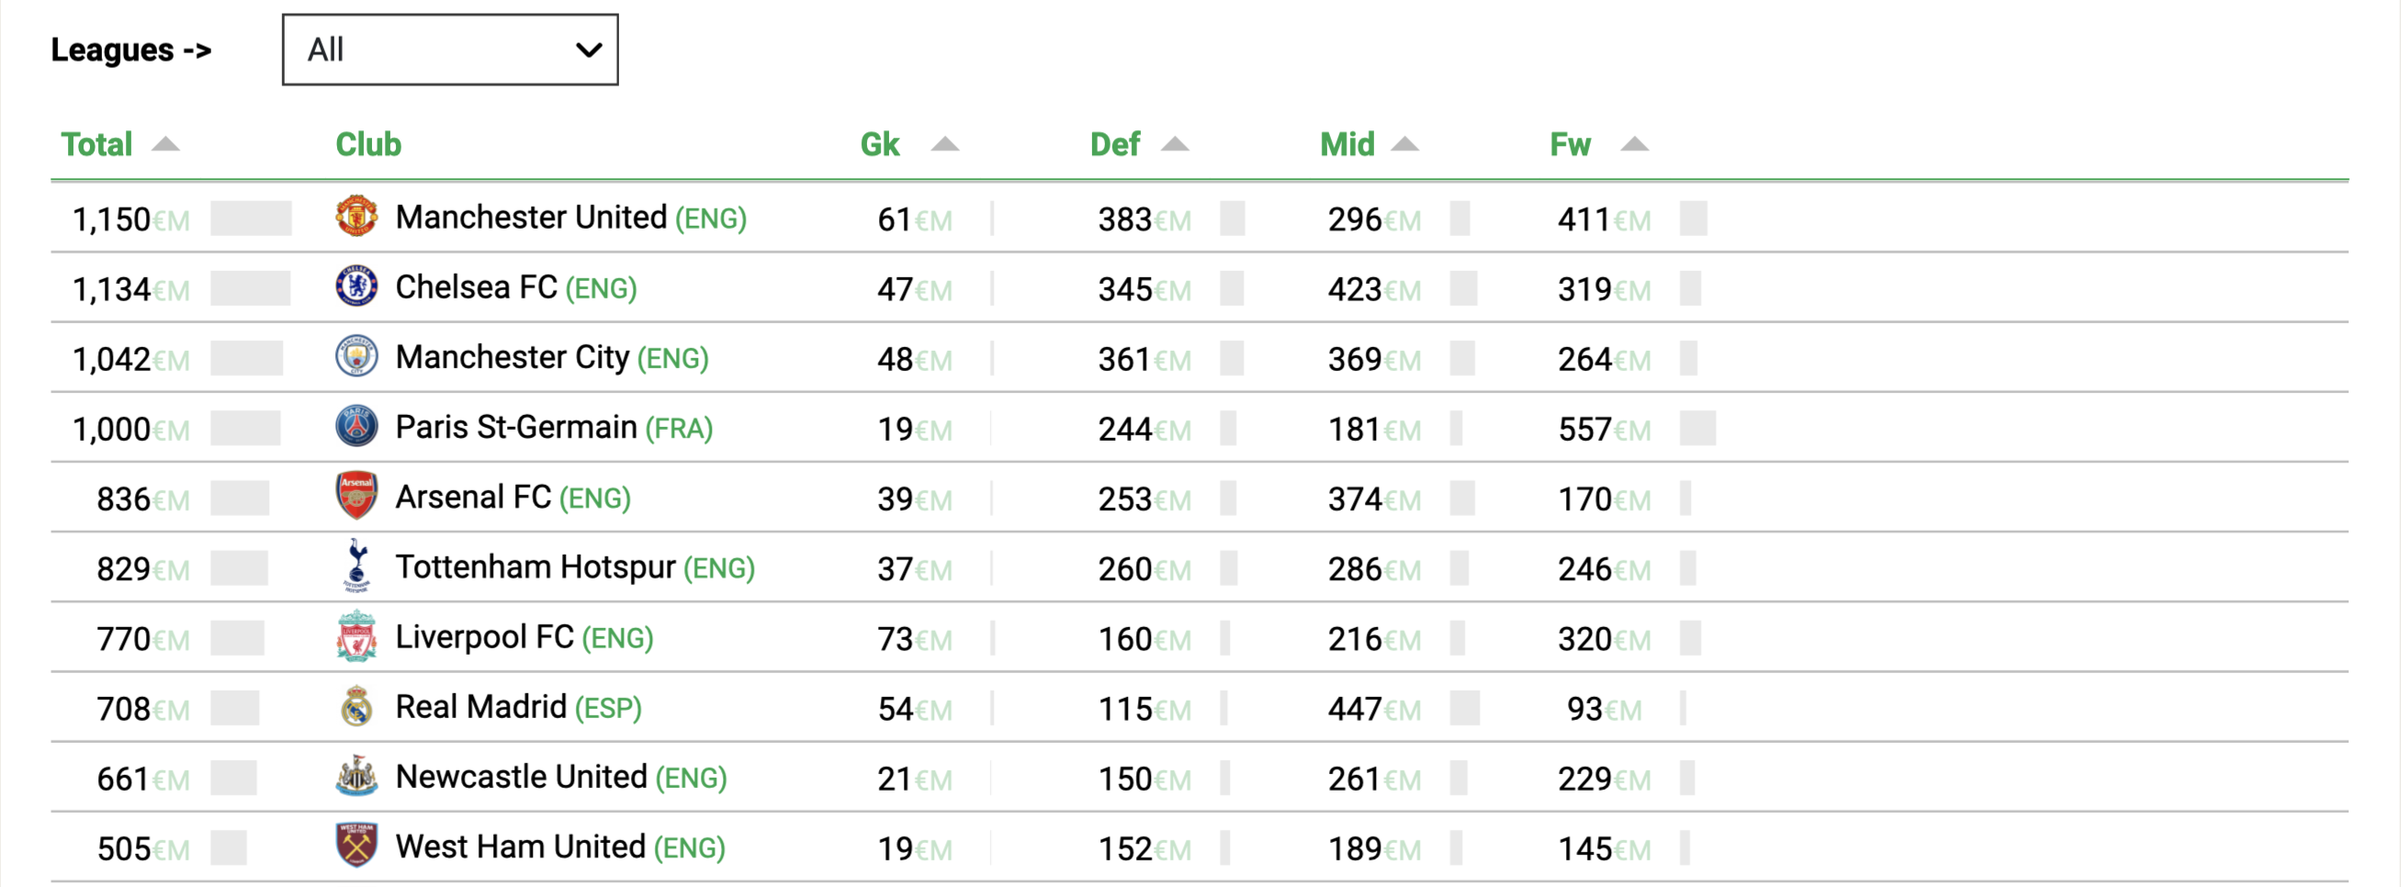This screenshot has height=887, width=2401.
Task: Click the Paris St-Germain forwards value bar
Action: [x=1697, y=429]
